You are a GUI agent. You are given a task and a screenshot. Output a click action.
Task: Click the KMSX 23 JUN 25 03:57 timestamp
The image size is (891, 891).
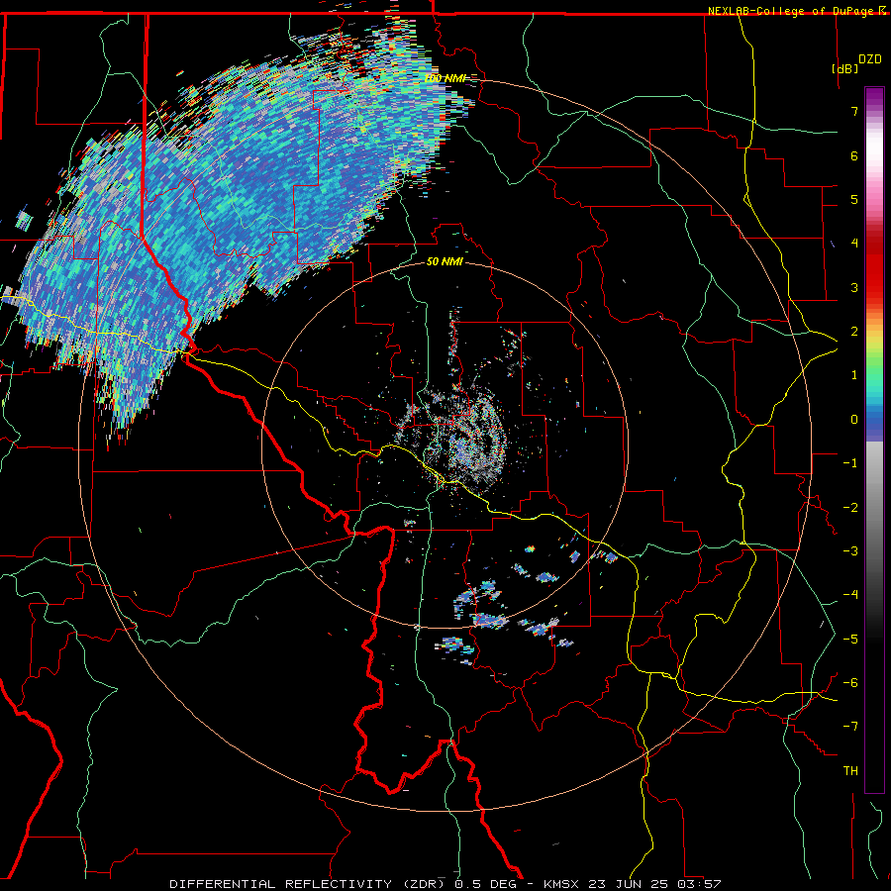pyautogui.click(x=632, y=884)
